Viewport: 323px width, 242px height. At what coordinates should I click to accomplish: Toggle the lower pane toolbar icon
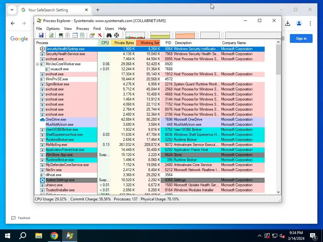point(75,35)
